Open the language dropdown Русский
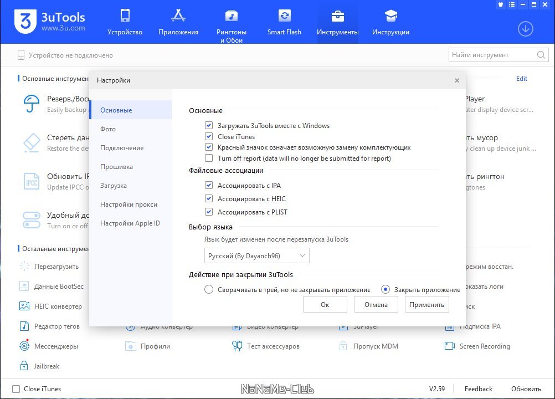The height and width of the screenshot is (399, 555). (256, 255)
